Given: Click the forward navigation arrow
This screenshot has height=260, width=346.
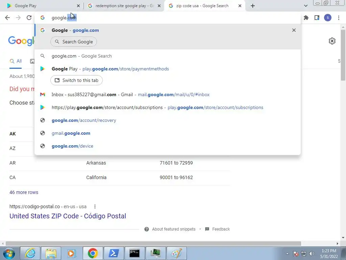Looking at the screenshot, I should 18,18.
